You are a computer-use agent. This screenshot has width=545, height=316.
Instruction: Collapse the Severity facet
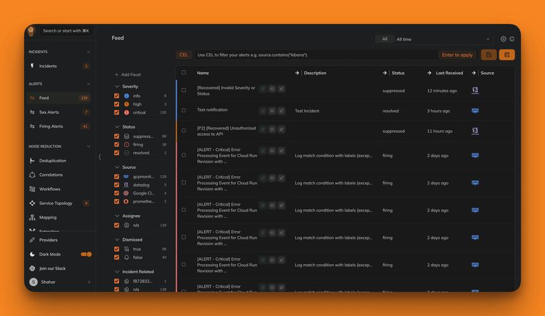click(x=117, y=87)
